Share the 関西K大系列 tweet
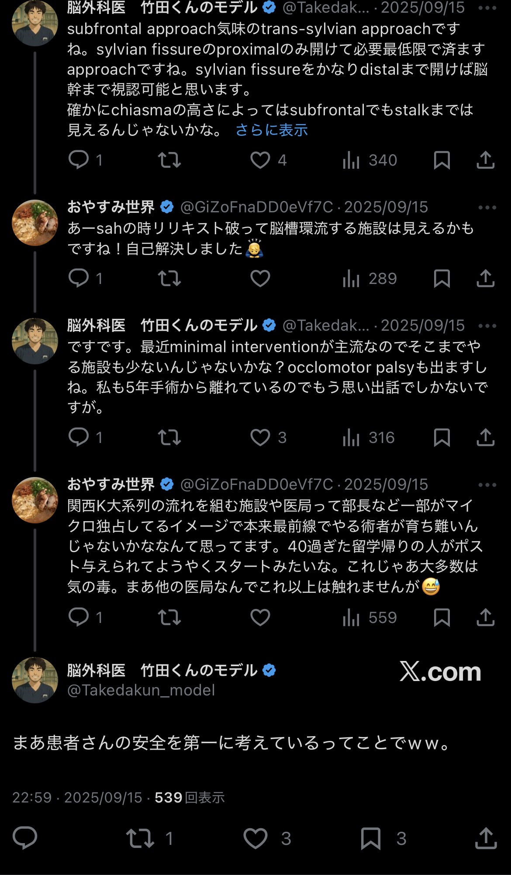 pyautogui.click(x=485, y=617)
